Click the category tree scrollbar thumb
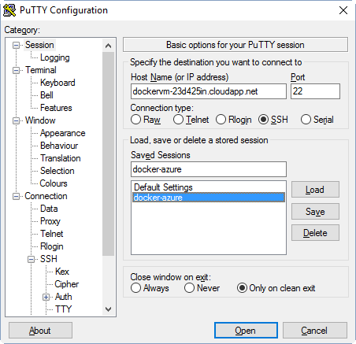Image resolution: width=356 pixels, height=344 pixels. (x=108, y=154)
